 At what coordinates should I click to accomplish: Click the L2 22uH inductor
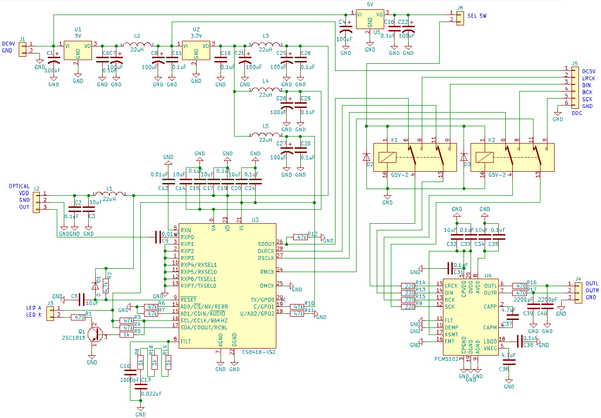(137, 45)
